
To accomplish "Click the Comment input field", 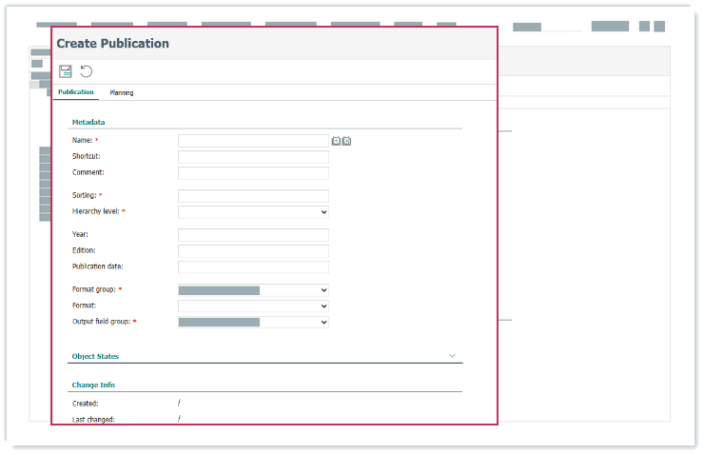I will coord(253,173).
